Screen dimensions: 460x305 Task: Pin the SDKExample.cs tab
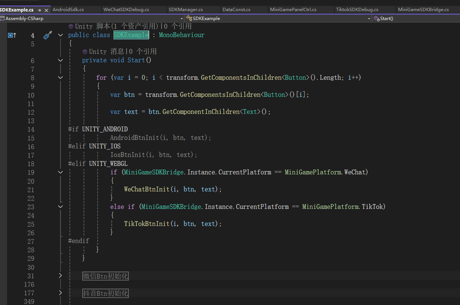click(x=40, y=10)
